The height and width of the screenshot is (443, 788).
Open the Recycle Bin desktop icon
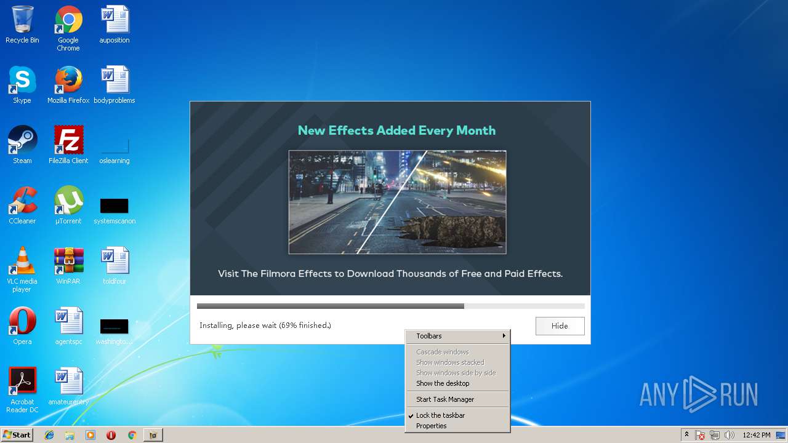(x=22, y=25)
